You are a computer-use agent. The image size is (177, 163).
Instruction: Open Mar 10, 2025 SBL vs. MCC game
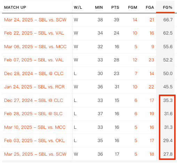click(x=35, y=127)
